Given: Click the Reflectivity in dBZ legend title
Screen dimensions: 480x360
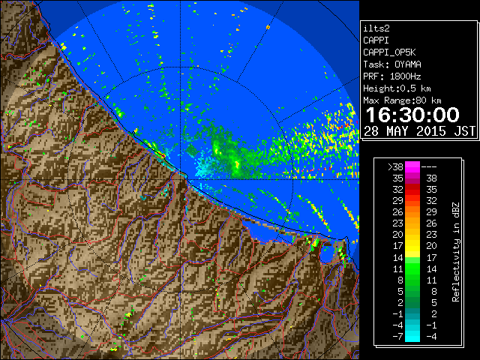Looking at the screenshot, I should tap(456, 252).
